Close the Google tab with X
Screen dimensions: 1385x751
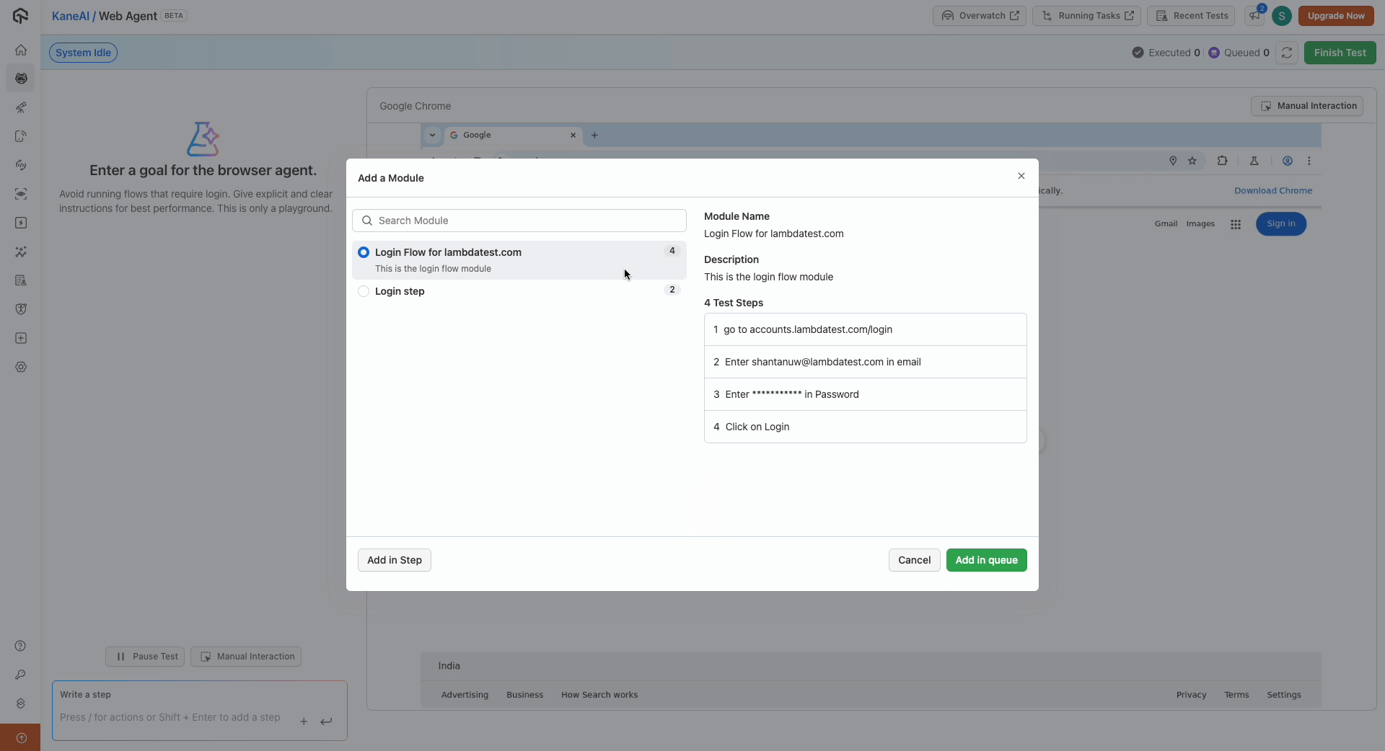point(573,135)
